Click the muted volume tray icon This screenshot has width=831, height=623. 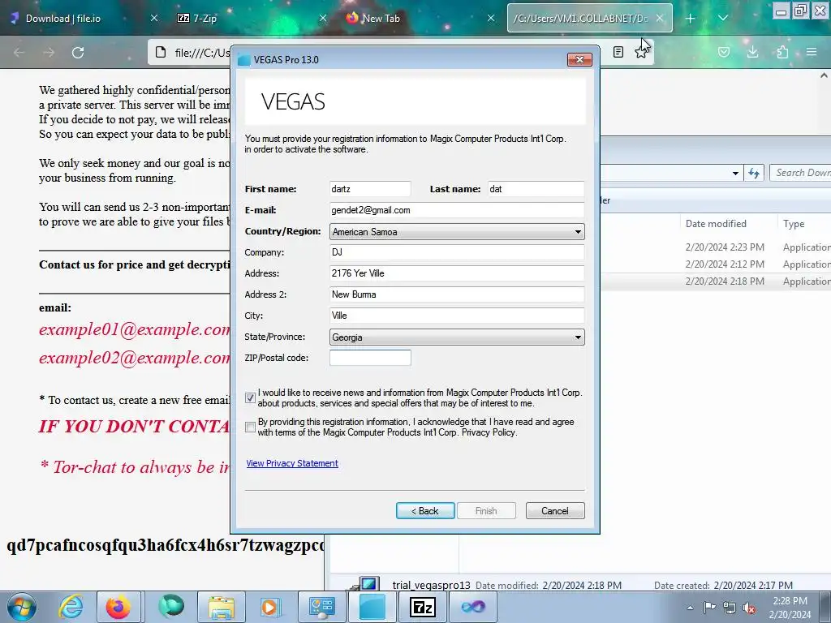(x=749, y=608)
